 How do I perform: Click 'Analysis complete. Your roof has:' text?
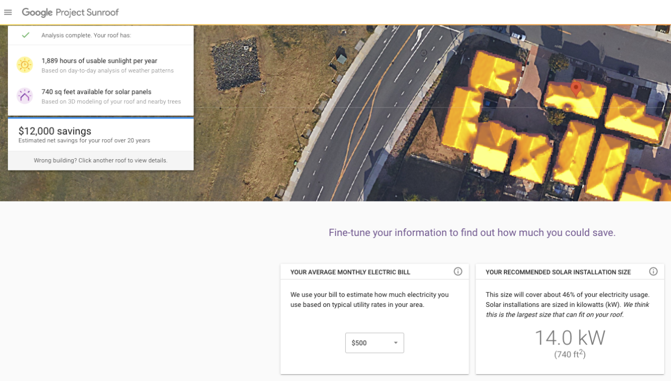(86, 35)
